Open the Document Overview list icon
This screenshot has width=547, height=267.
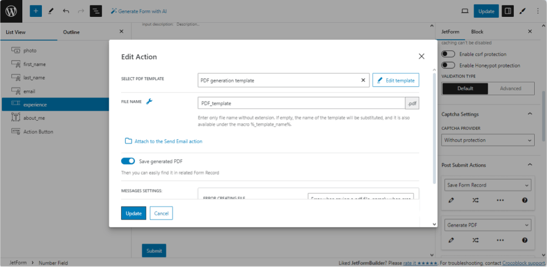click(96, 10)
